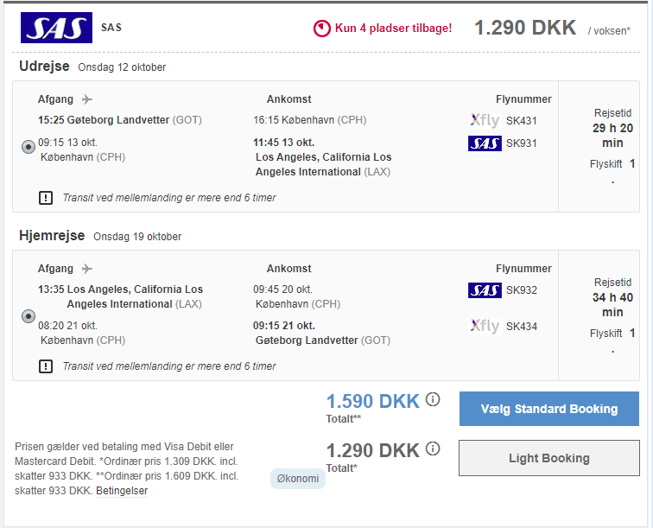Click the 1.290 DKK header price
The width and height of the screenshot is (653, 528).
pos(525,28)
